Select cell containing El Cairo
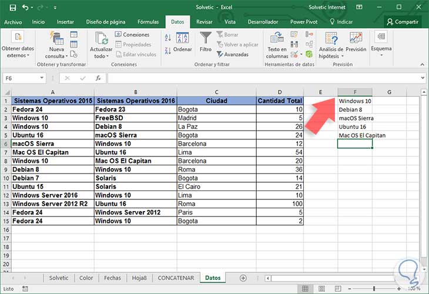 coord(216,187)
